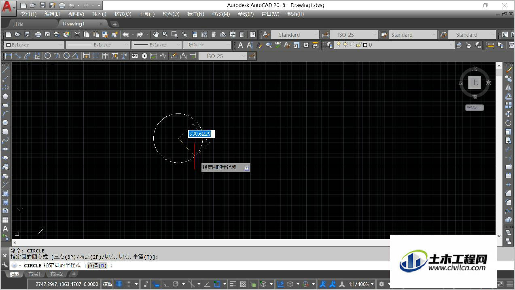Click the Rotate tool in modify toolbar
The image size is (515, 290).
click(509, 123)
